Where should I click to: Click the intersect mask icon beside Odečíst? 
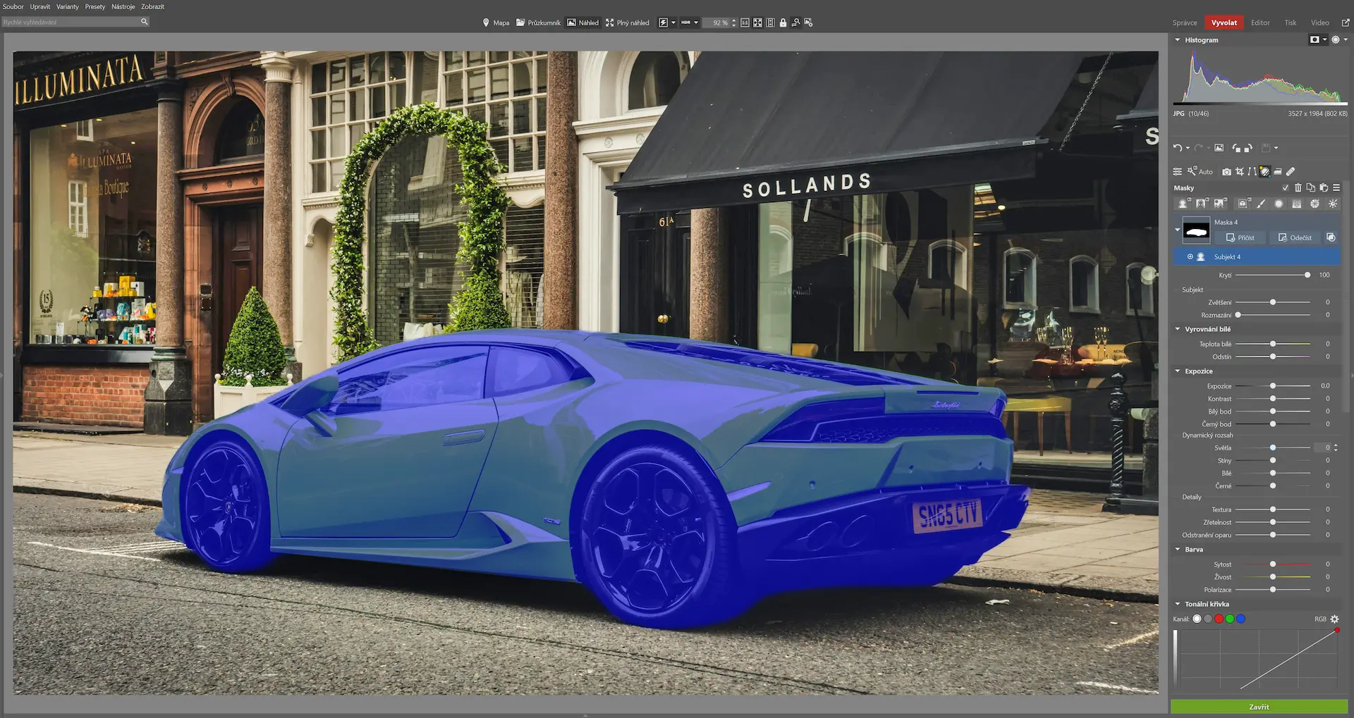pos(1331,237)
